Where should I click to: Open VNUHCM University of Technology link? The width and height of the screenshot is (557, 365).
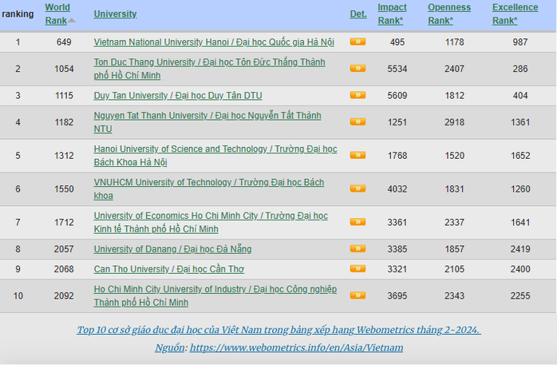[209, 188]
